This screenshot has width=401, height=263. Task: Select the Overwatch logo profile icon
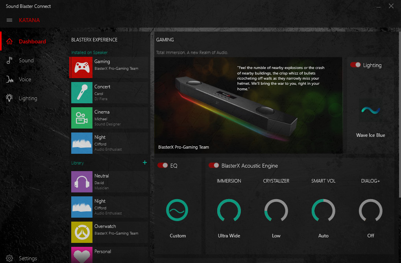click(x=82, y=232)
